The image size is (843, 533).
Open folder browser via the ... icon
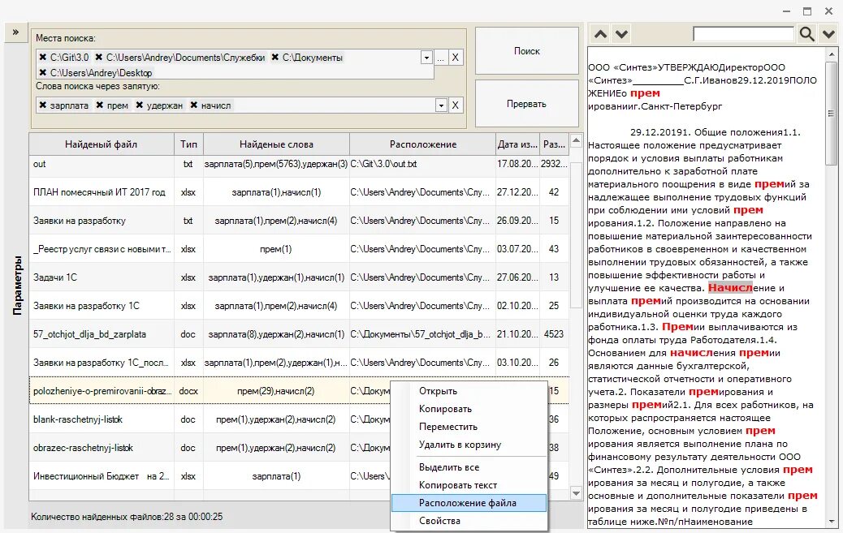[439, 58]
